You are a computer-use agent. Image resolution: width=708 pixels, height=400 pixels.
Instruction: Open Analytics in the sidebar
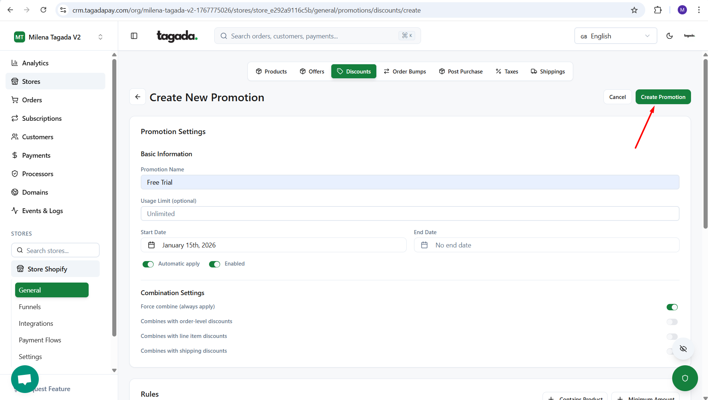pyautogui.click(x=35, y=63)
